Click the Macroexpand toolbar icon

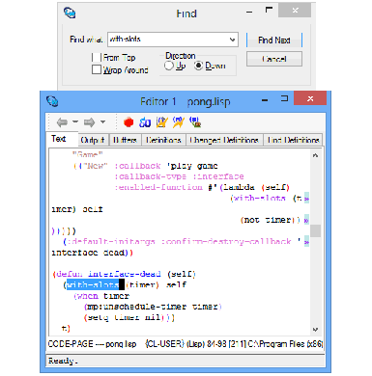click(x=195, y=122)
